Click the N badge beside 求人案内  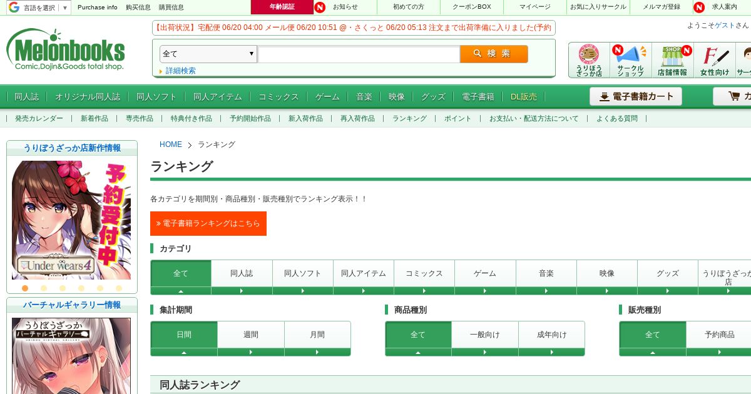pos(699,8)
